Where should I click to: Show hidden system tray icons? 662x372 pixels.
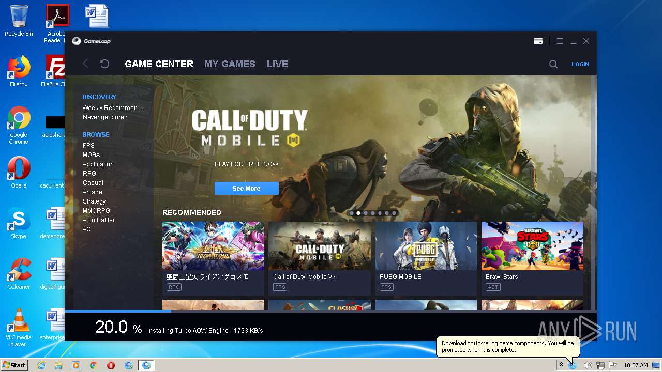pyautogui.click(x=561, y=365)
